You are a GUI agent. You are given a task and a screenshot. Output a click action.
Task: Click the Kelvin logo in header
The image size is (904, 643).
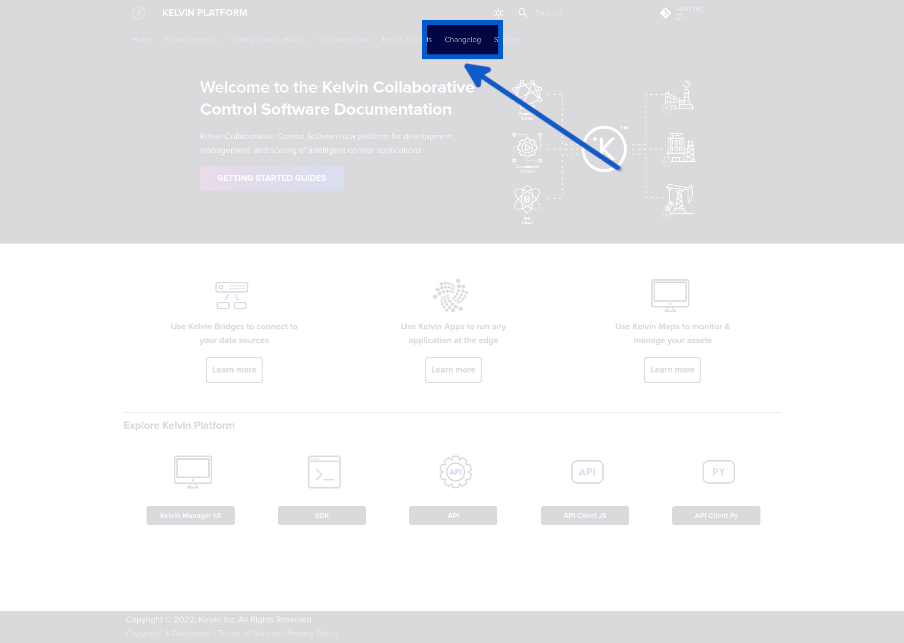point(139,13)
